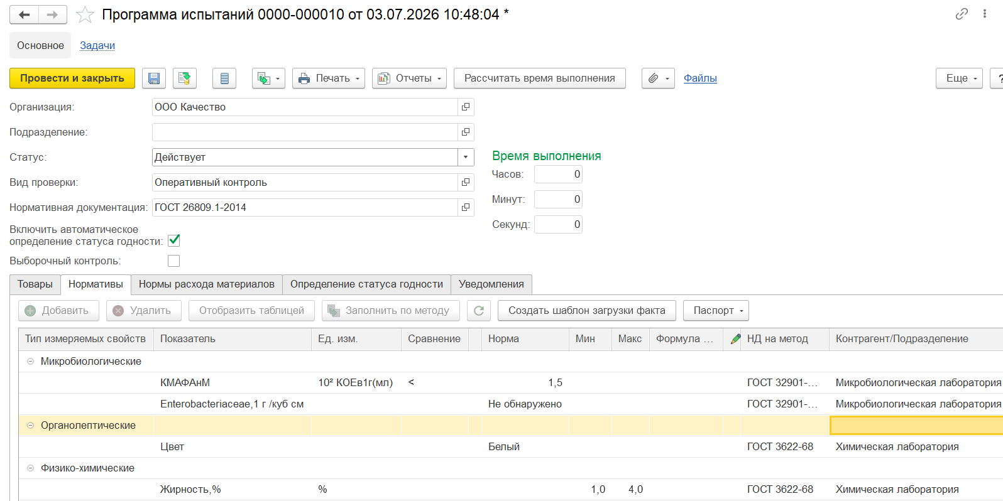Open the Организация field's linked record
Viewport: 1003px width, 501px height.
(x=466, y=107)
